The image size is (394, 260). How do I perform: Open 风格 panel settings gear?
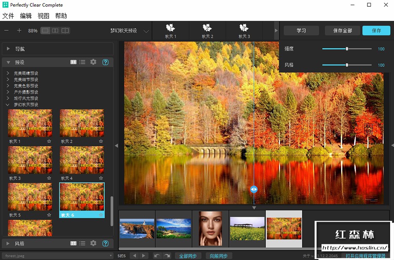coord(93,243)
